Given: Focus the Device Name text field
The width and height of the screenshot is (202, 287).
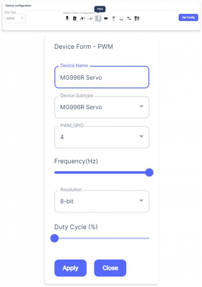Looking at the screenshot, I should coord(102,78).
